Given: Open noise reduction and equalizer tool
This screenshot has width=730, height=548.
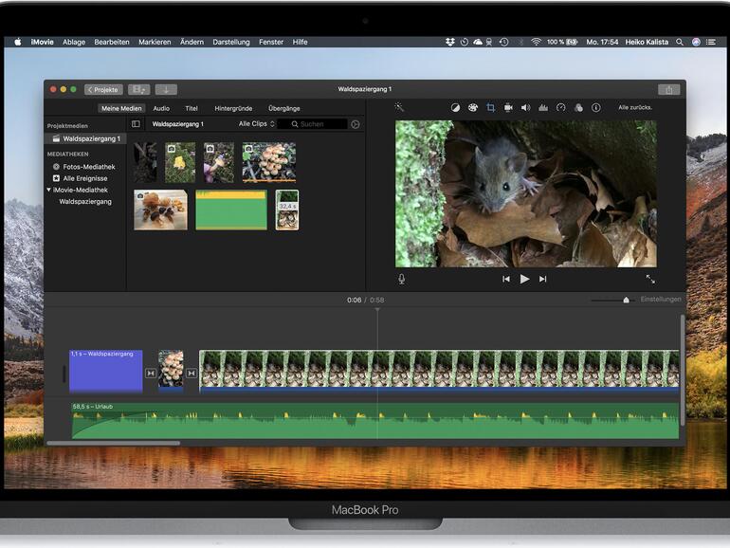Looking at the screenshot, I should pos(543,107).
